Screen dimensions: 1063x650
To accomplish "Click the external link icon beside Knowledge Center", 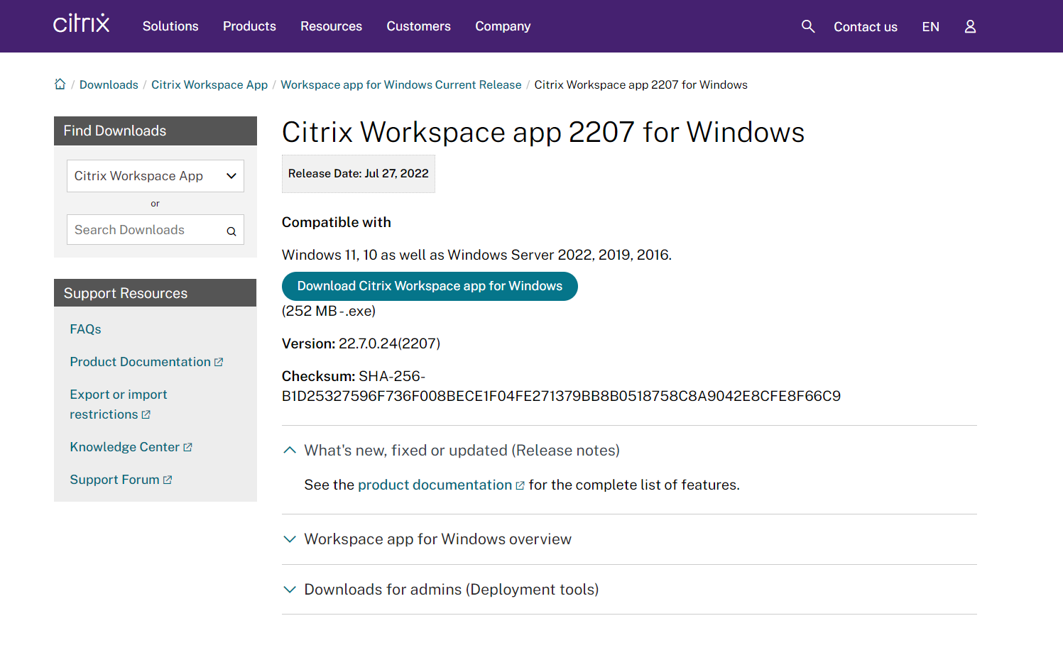I will click(x=188, y=446).
